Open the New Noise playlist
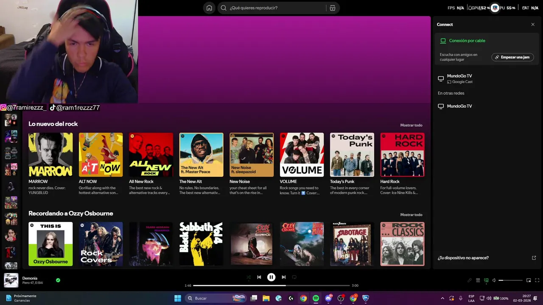Image resolution: width=543 pixels, height=305 pixels. 252,164
